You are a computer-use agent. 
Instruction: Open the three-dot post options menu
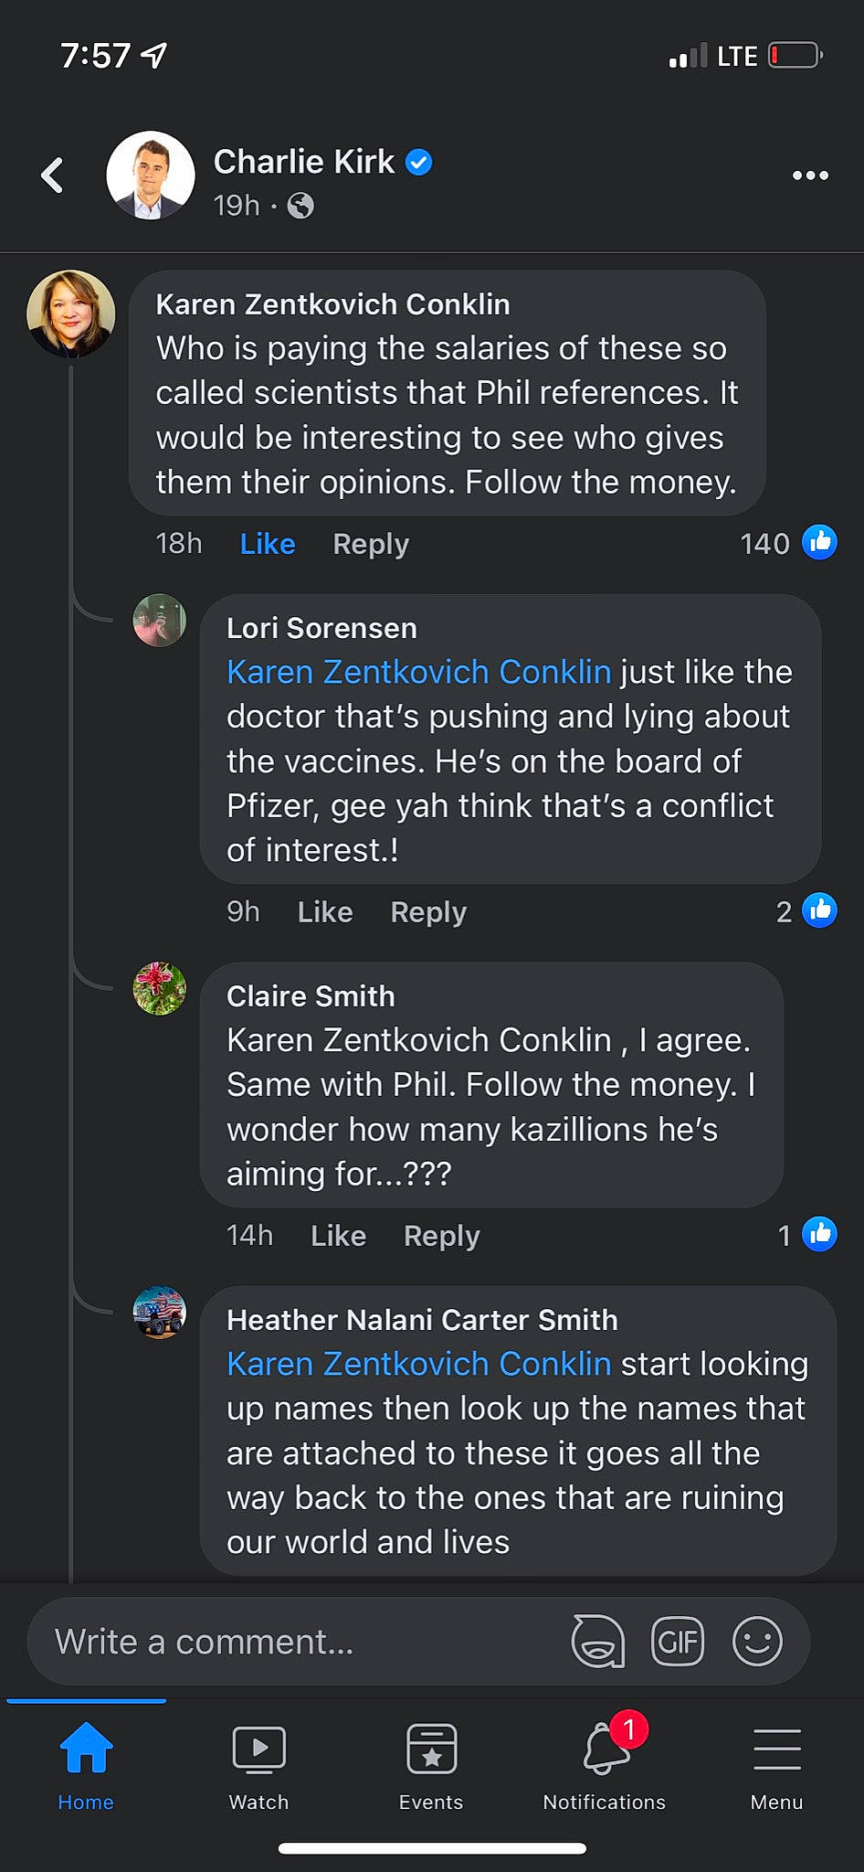[810, 175]
